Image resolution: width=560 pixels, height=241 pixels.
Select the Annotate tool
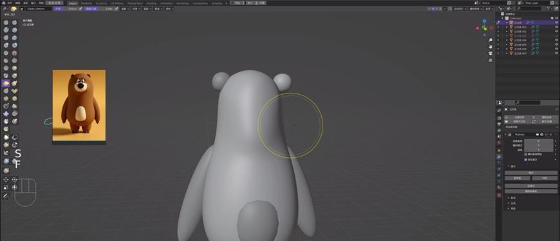click(x=6, y=196)
